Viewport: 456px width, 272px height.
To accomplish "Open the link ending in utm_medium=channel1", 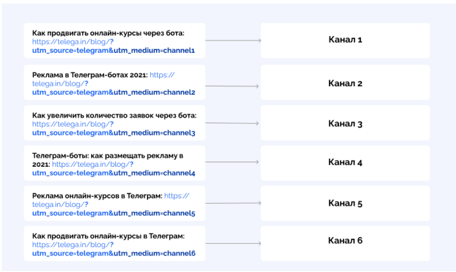I will pos(113,50).
